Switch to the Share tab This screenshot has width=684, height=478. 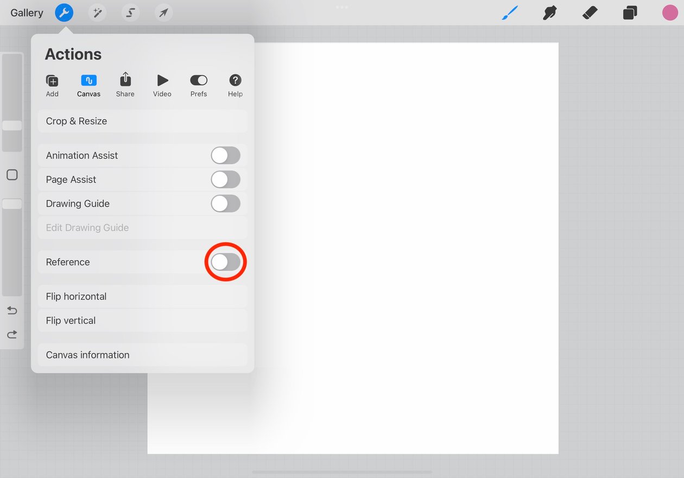tap(125, 86)
